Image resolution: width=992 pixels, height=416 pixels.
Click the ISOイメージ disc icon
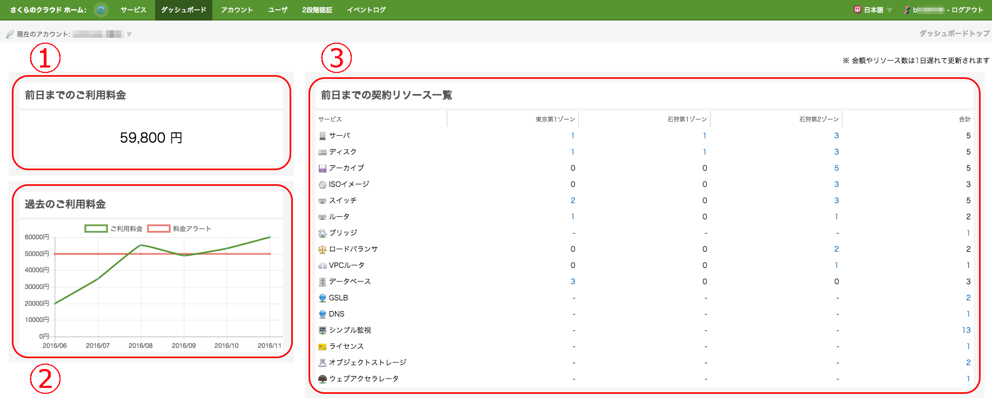point(323,185)
